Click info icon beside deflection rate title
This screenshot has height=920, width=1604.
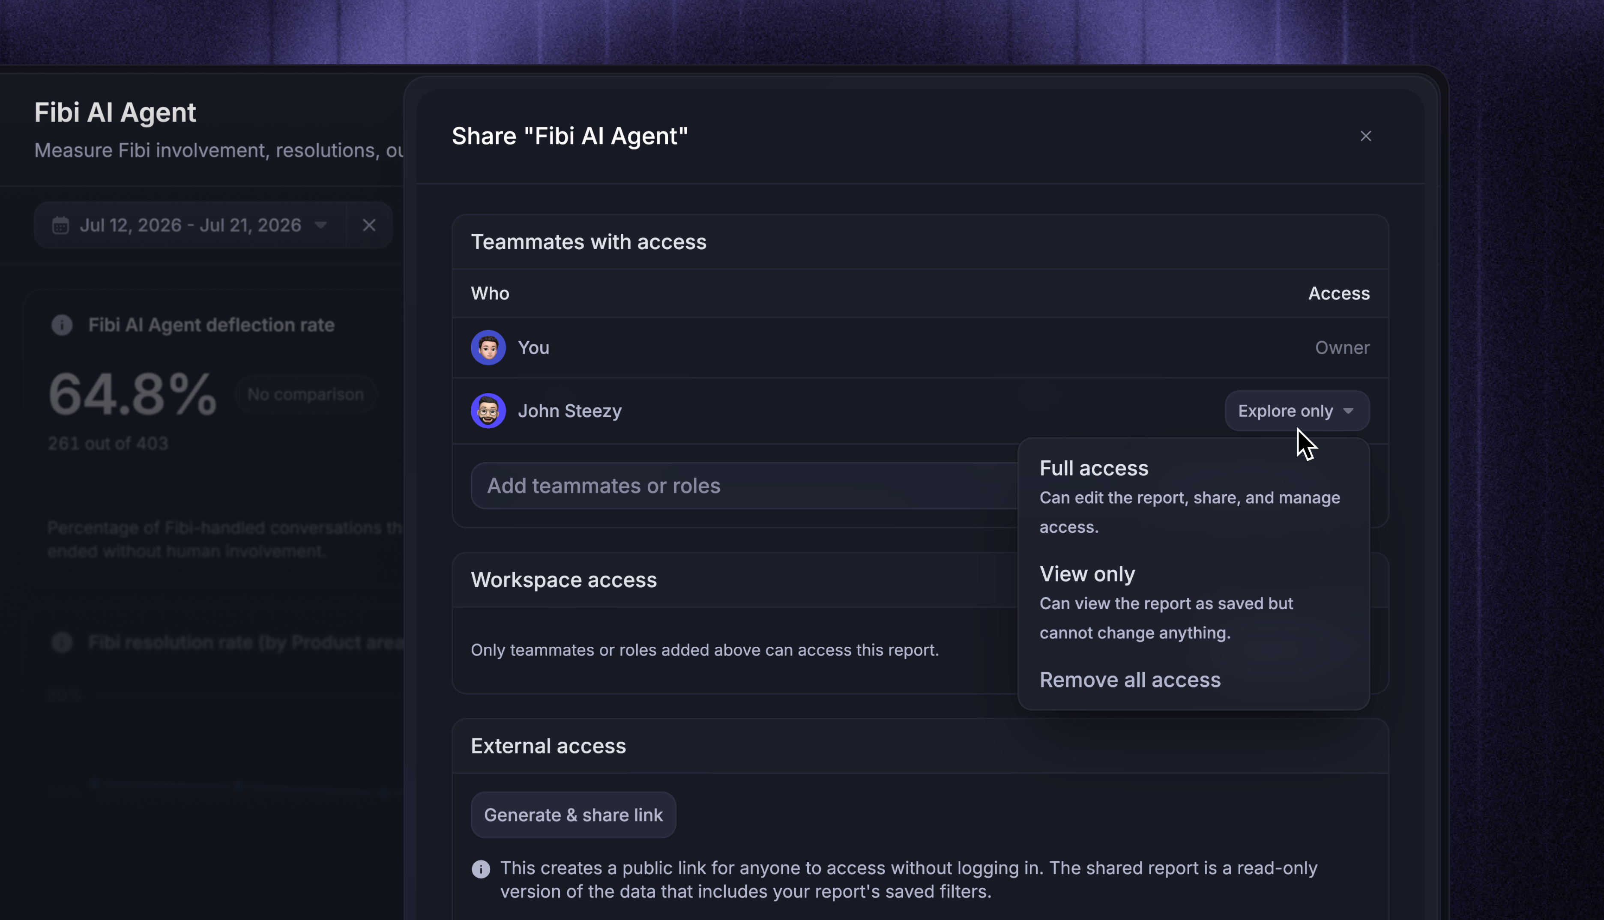[61, 325]
